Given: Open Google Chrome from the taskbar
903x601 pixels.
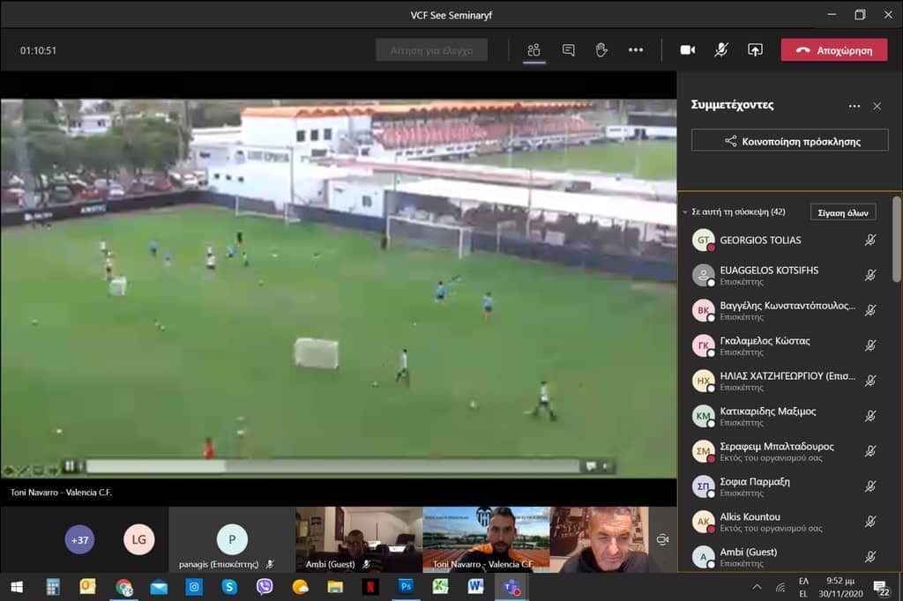Looking at the screenshot, I should tap(123, 587).
